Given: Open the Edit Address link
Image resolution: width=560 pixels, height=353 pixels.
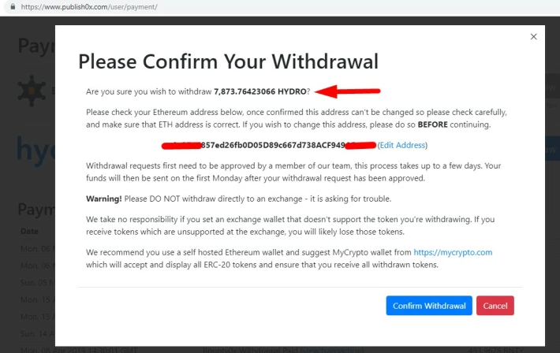Looking at the screenshot, I should click(x=402, y=145).
